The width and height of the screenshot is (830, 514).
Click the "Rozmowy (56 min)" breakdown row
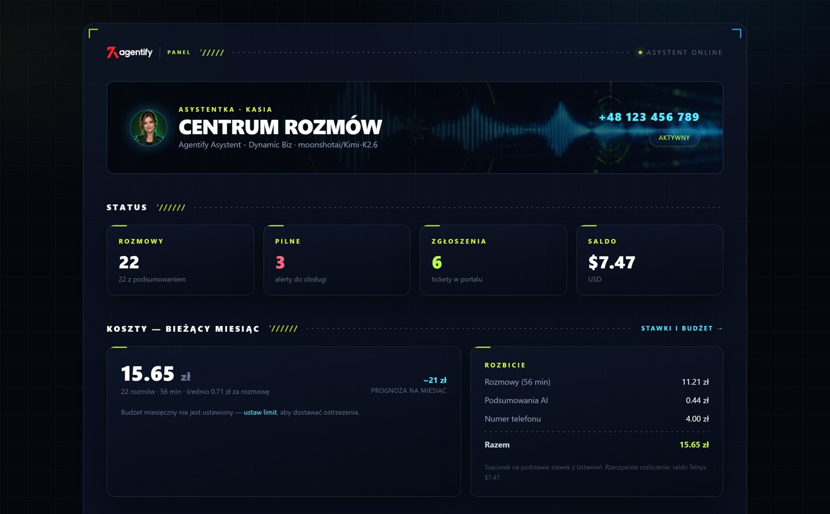click(x=597, y=382)
